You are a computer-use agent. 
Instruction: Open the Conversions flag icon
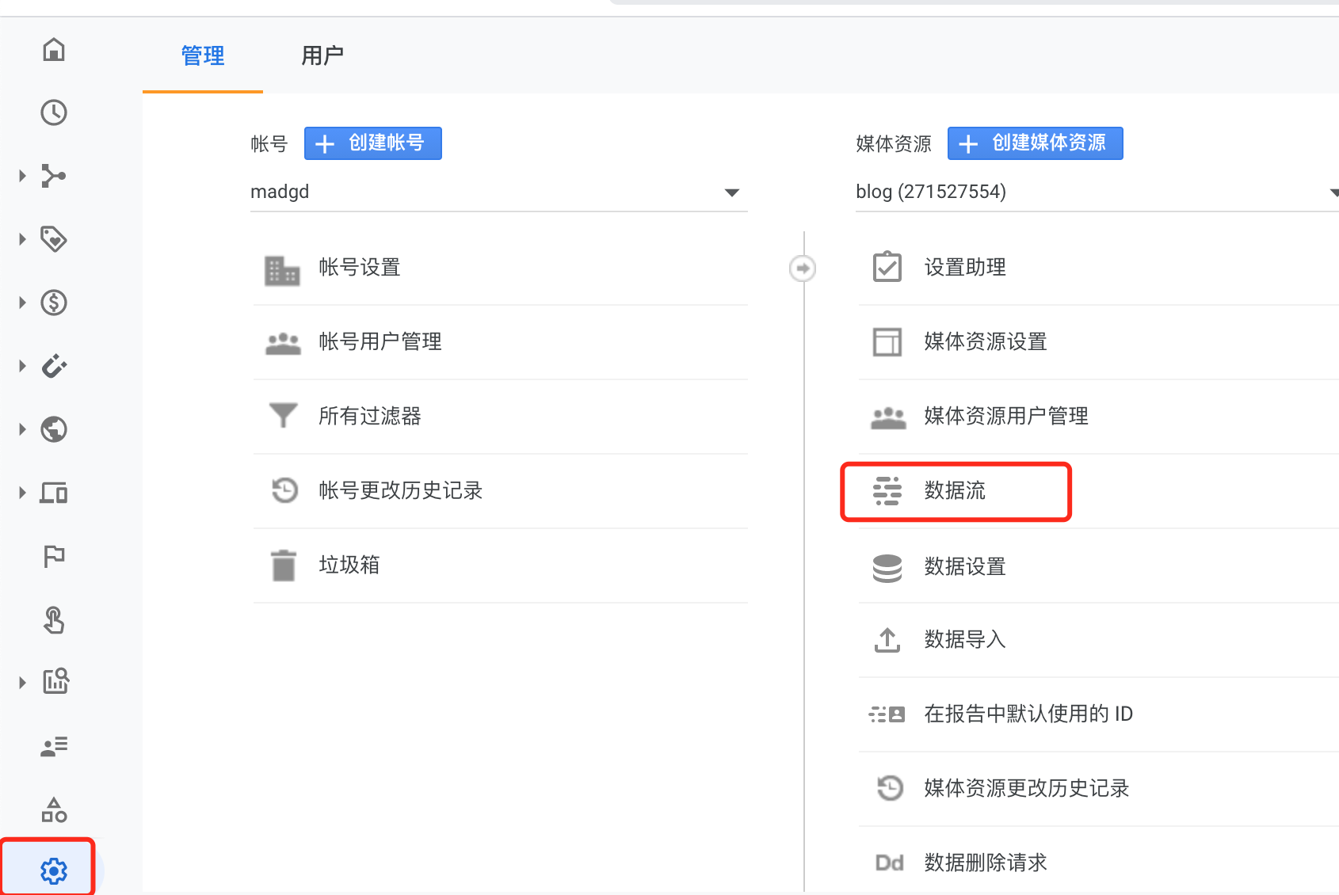click(54, 556)
